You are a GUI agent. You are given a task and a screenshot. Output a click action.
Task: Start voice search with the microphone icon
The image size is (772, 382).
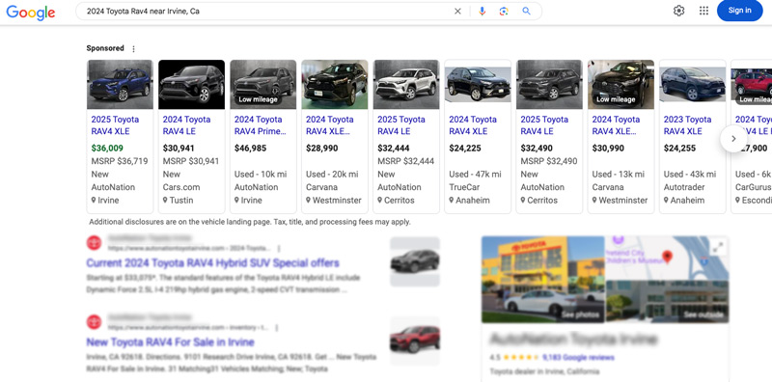tap(482, 12)
